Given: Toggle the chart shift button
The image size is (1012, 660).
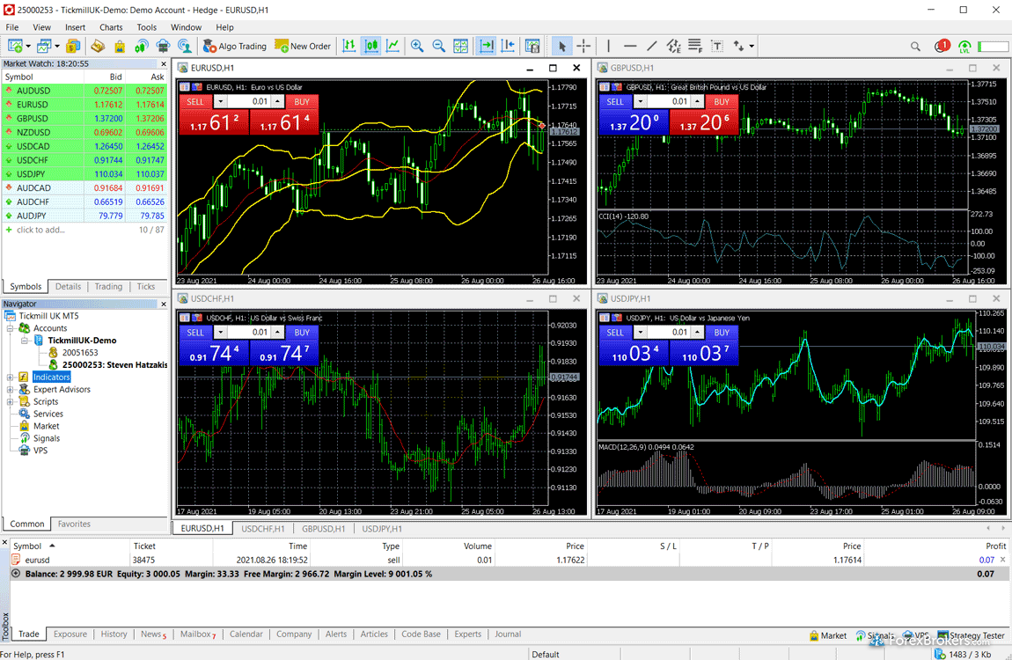Looking at the screenshot, I should coord(508,46).
